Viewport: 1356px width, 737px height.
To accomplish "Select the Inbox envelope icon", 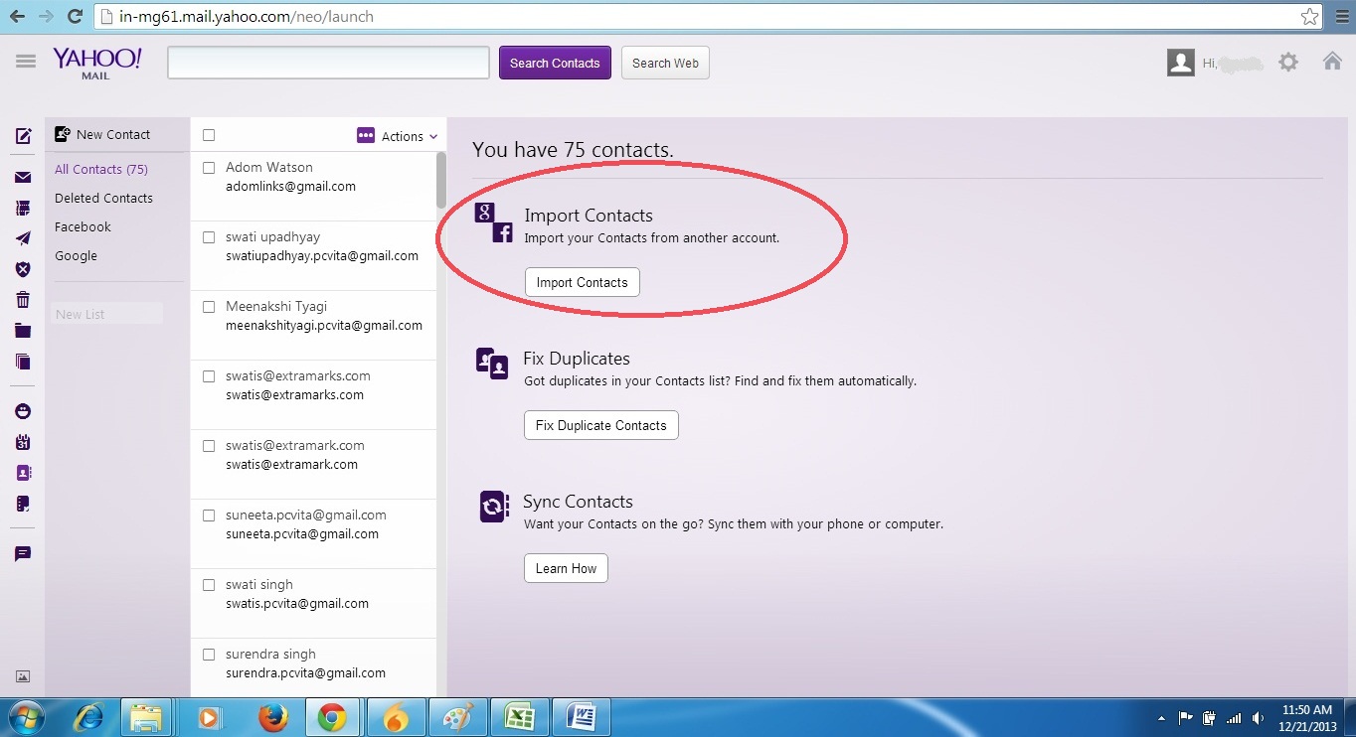I will click(22, 177).
